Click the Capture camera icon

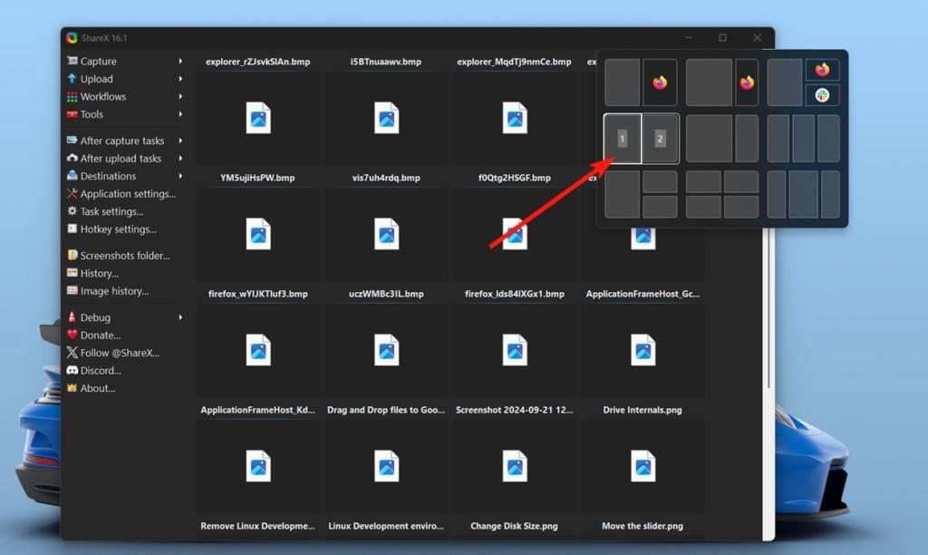pos(72,61)
